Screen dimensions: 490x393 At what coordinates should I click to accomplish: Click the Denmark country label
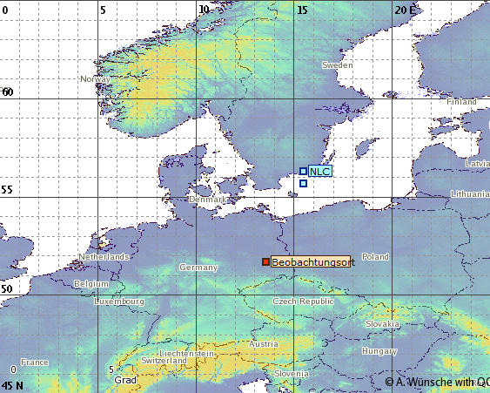[x=208, y=200]
